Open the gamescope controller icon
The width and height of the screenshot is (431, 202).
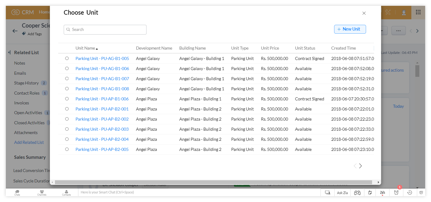[x=357, y=193]
